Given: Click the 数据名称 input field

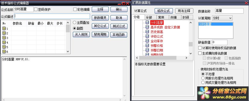Looking at the screenshot, I should [x=229, y=11].
